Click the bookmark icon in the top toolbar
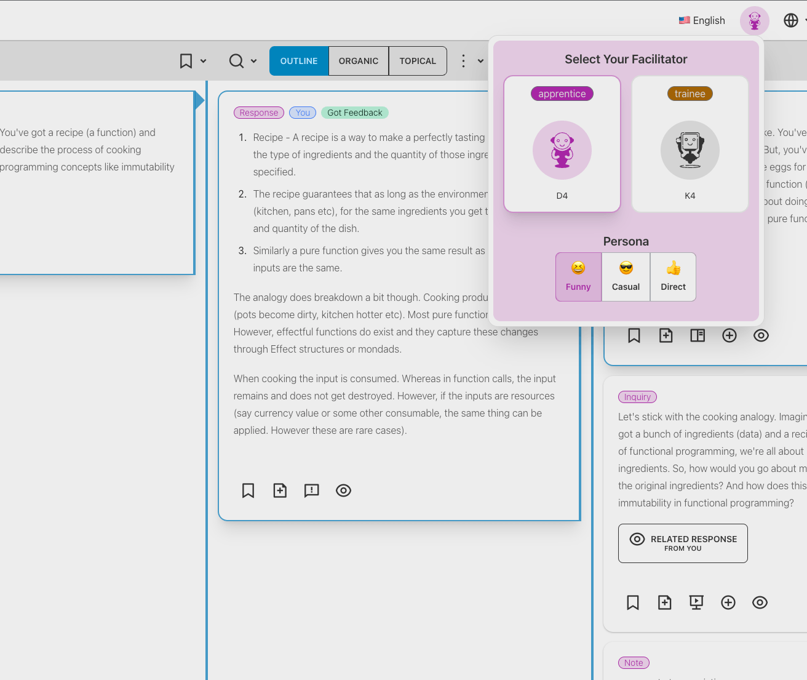This screenshot has width=807, height=680. tap(186, 61)
